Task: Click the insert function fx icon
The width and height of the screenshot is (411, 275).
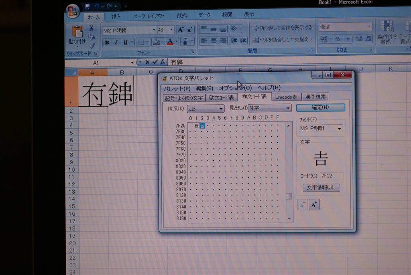Action: click(x=163, y=62)
